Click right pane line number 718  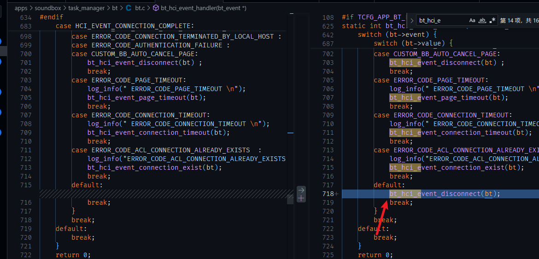328,194
